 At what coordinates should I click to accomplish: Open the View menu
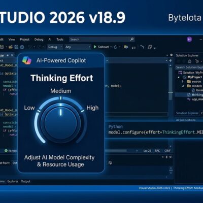click(x=12, y=40)
